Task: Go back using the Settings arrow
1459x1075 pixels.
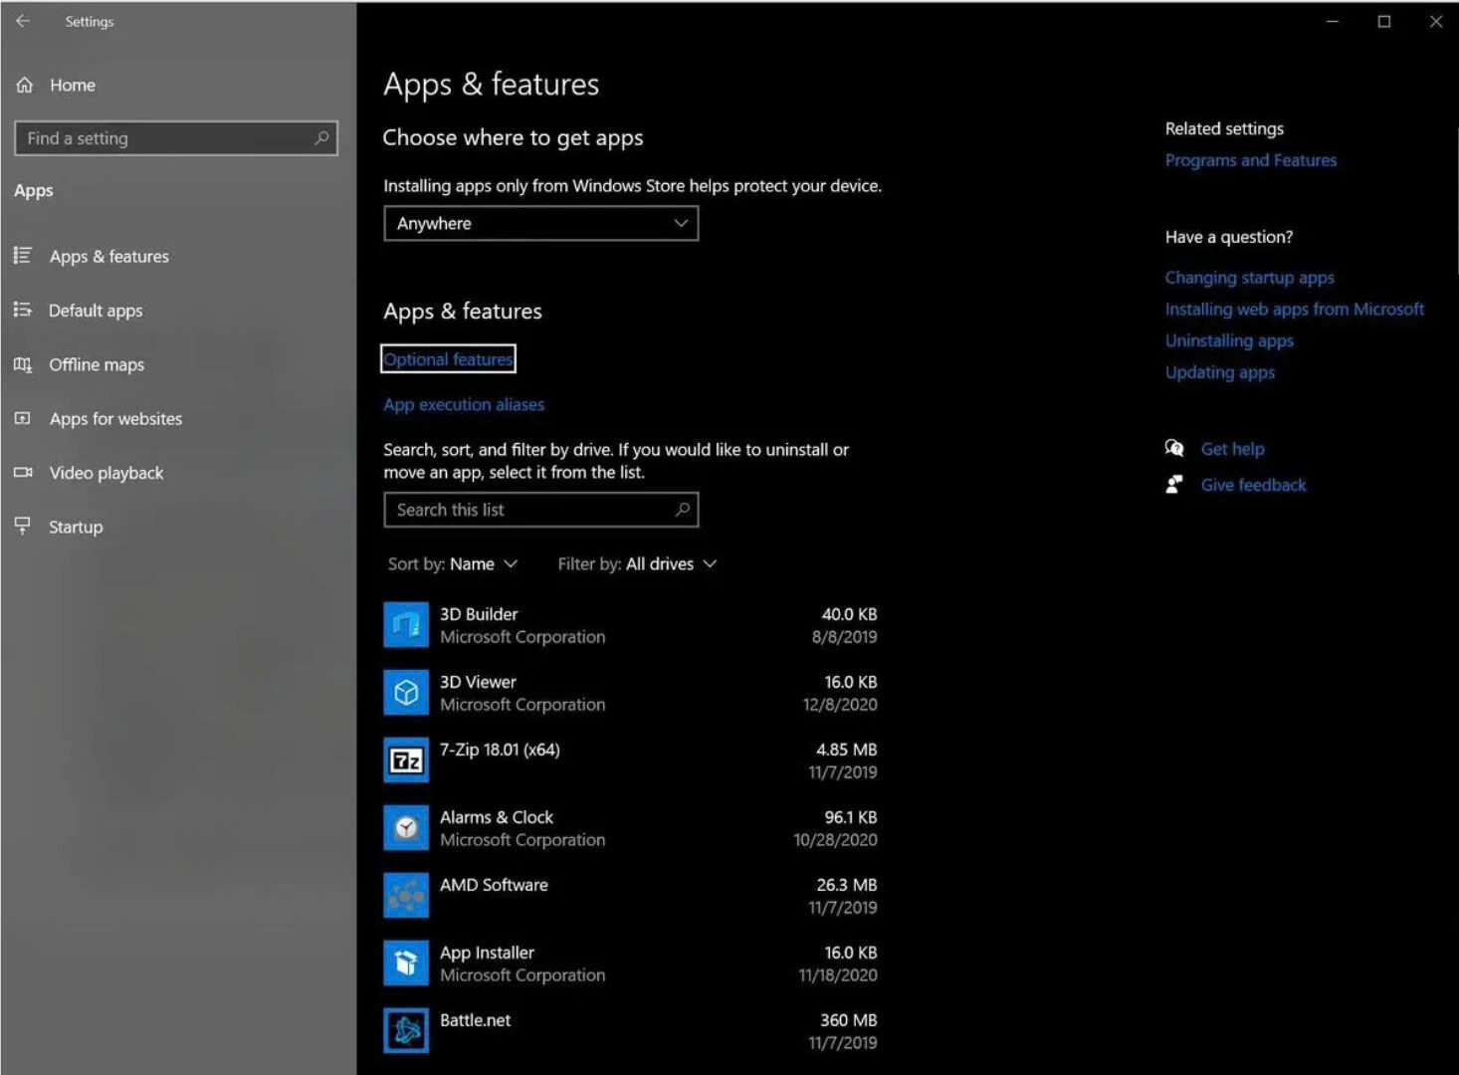Action: click(x=23, y=21)
